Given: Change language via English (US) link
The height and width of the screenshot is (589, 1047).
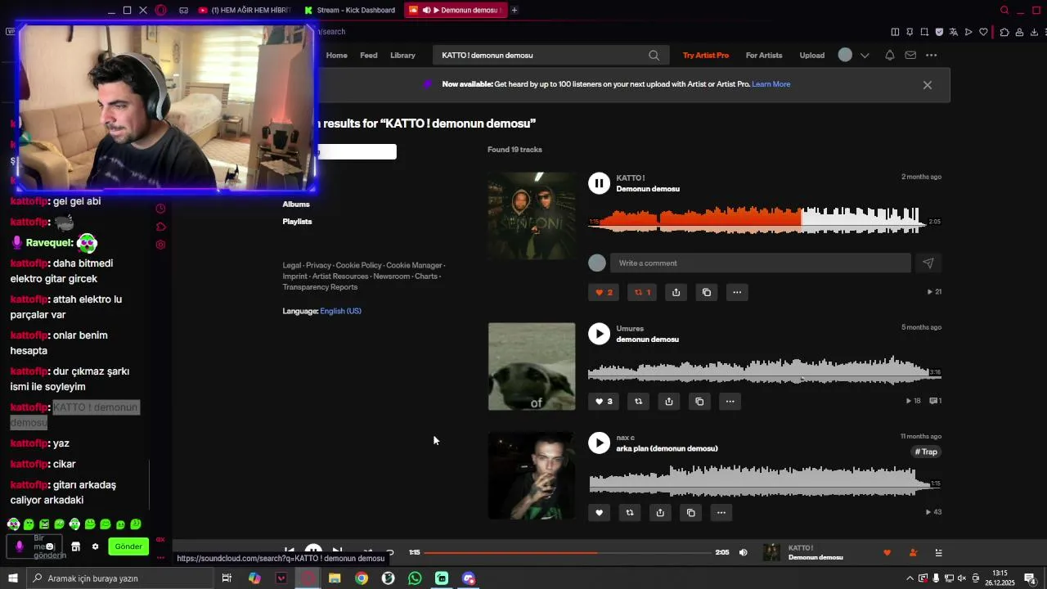Looking at the screenshot, I should (340, 311).
